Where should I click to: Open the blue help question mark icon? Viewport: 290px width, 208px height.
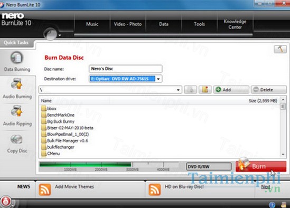coord(272,205)
